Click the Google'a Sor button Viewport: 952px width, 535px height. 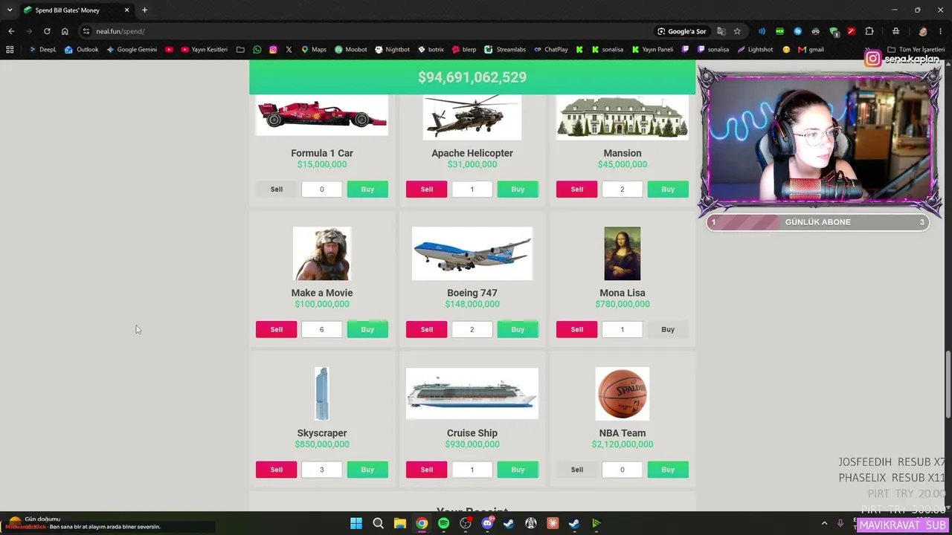click(681, 31)
